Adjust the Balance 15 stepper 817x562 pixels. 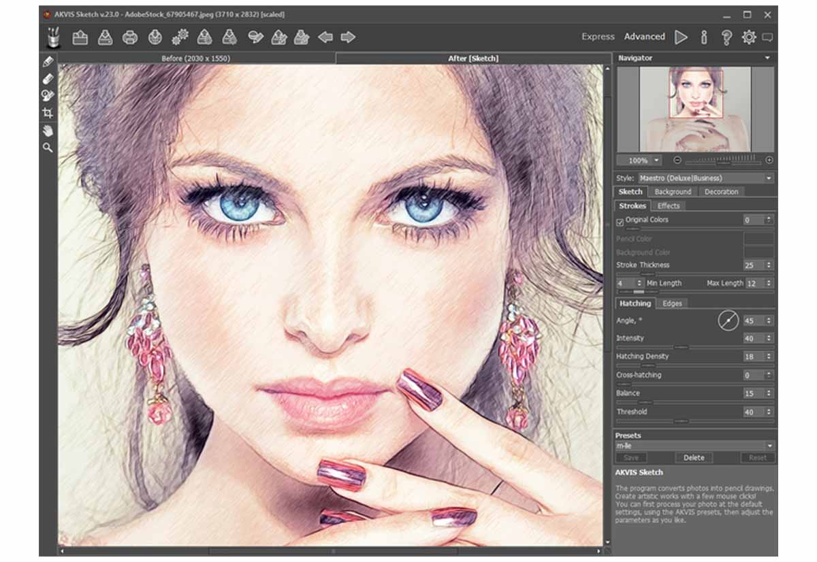[x=769, y=393]
